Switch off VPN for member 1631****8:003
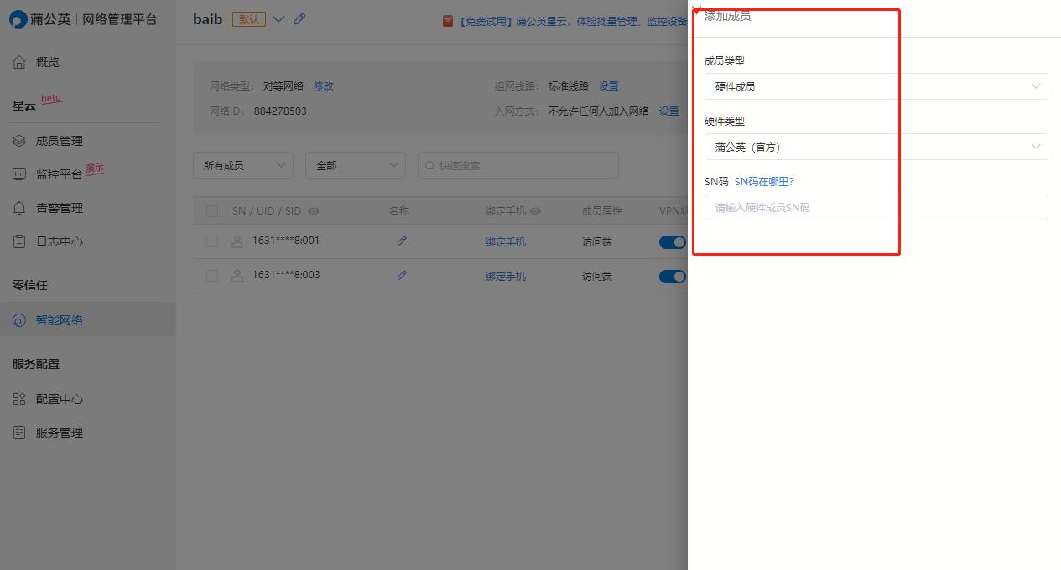 coord(672,275)
